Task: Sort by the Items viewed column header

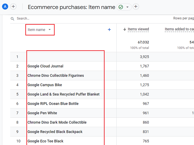Action: [138, 29]
